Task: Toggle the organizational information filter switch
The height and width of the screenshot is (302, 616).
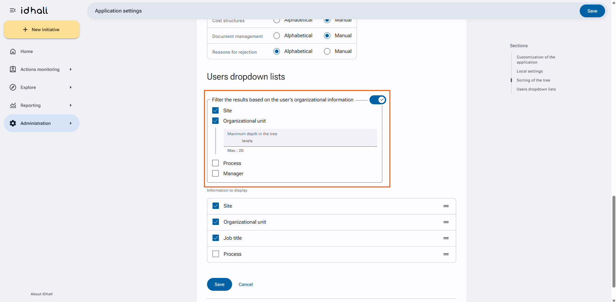Action: (378, 100)
